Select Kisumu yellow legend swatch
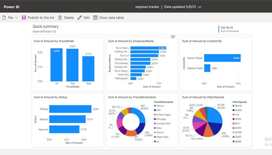The width and height of the screenshot is (272, 155). pos(155,132)
